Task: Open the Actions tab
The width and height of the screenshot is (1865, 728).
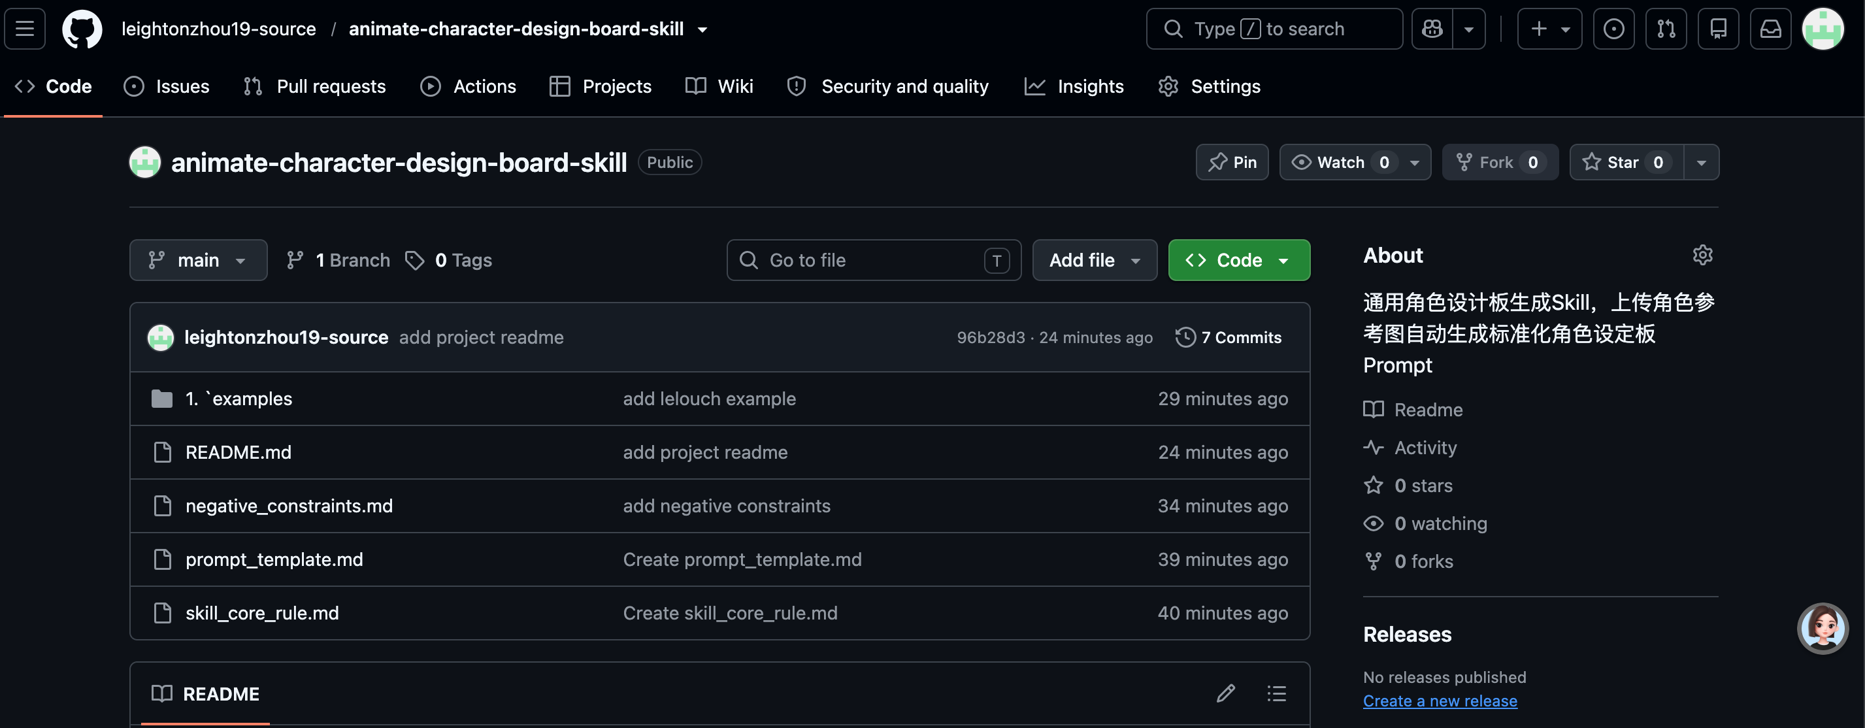Action: 468,86
